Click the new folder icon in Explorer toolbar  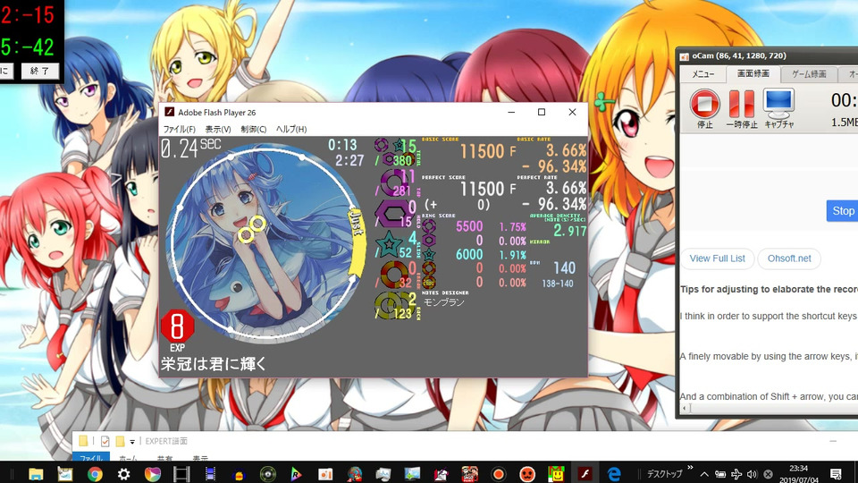(x=120, y=441)
